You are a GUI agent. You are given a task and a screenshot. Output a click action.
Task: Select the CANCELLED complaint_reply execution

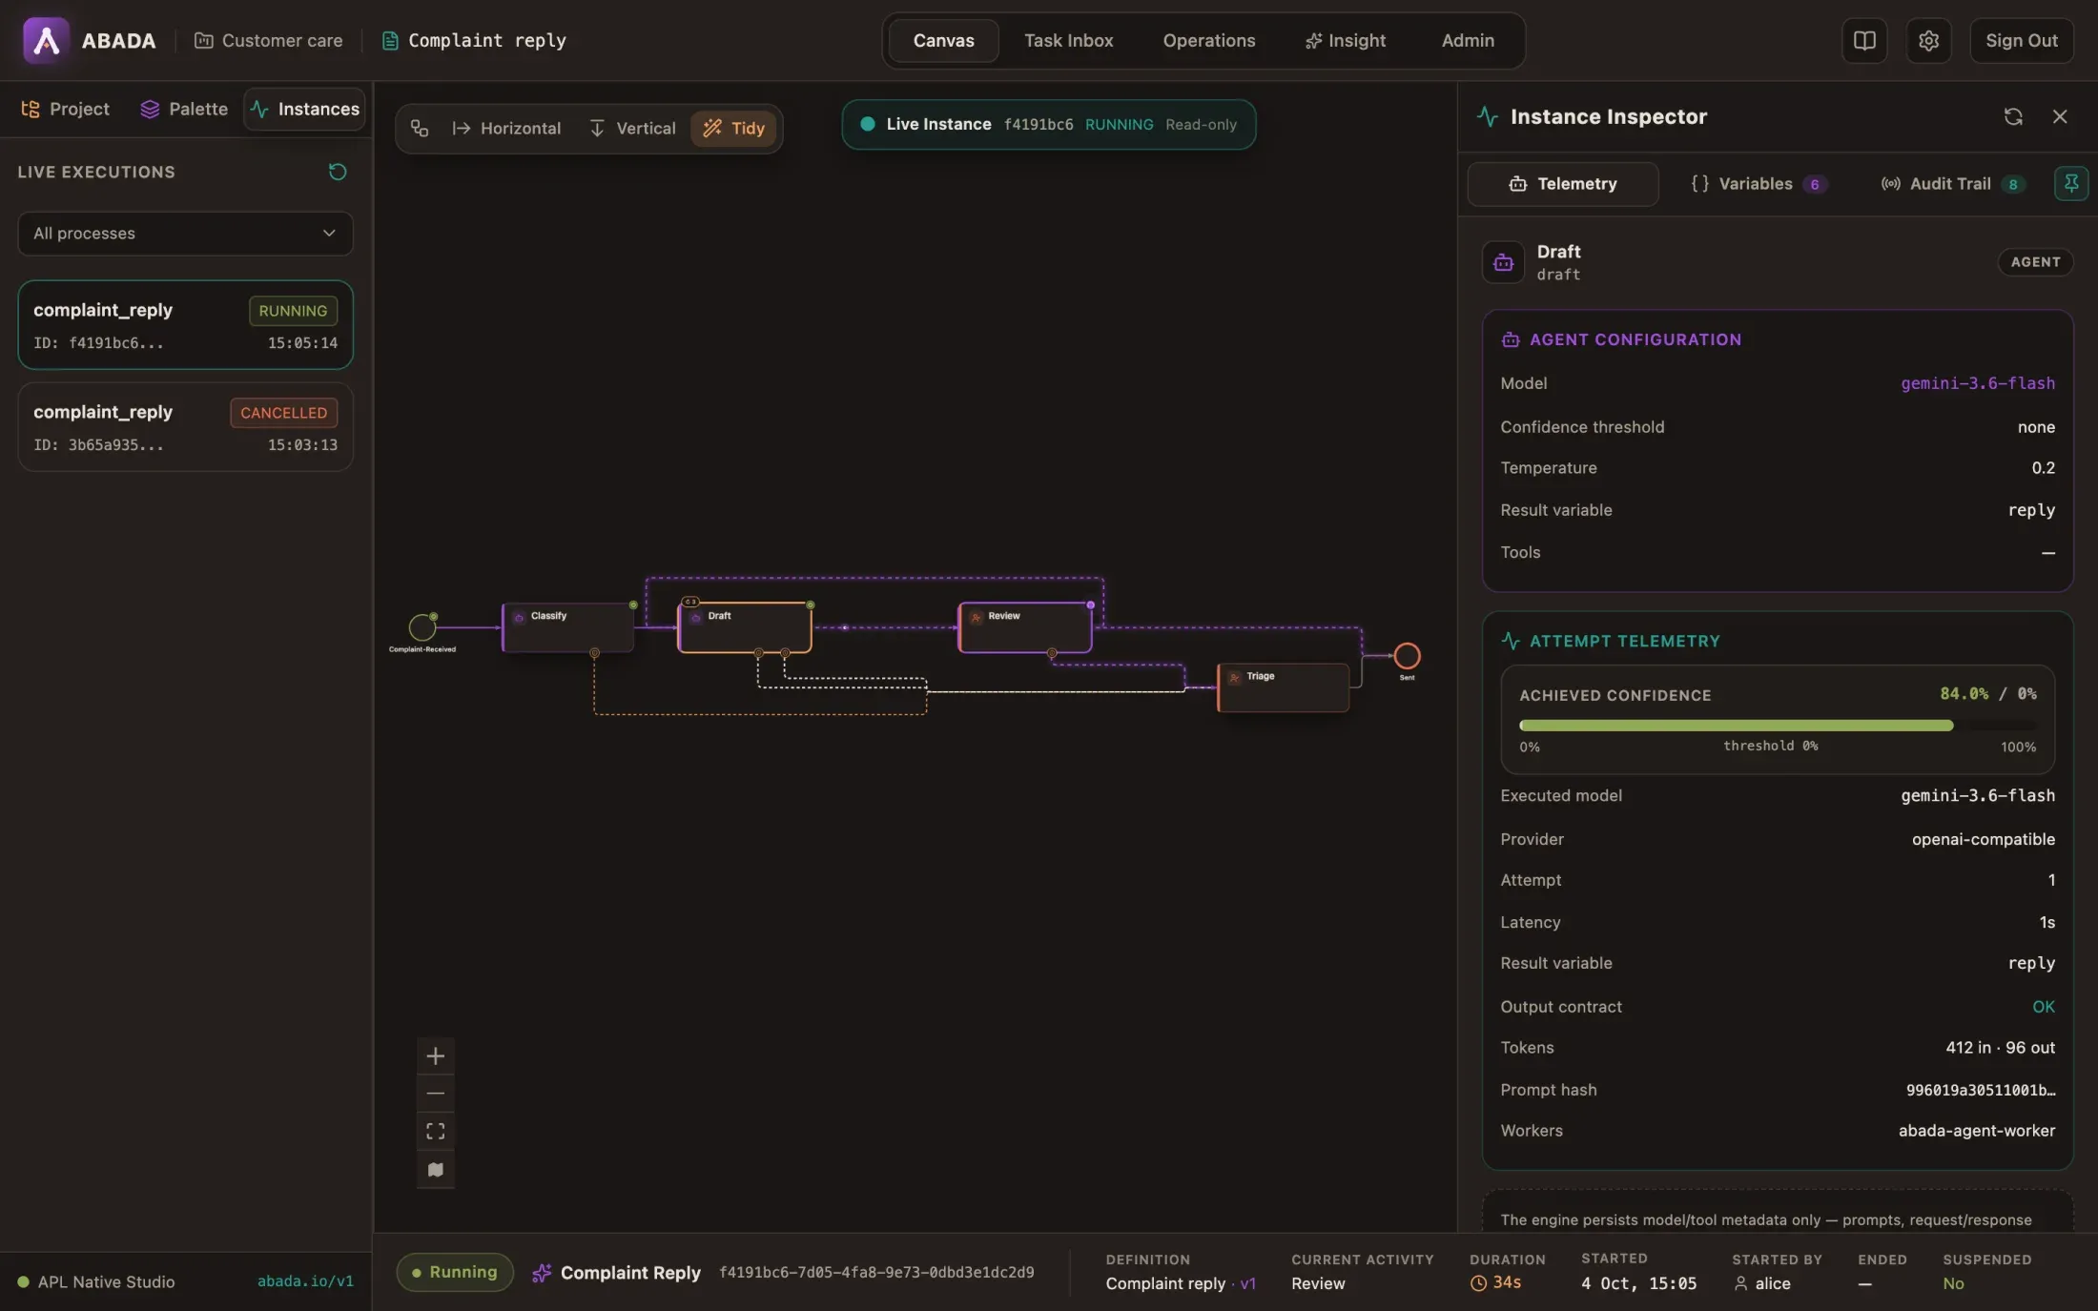tap(185, 426)
